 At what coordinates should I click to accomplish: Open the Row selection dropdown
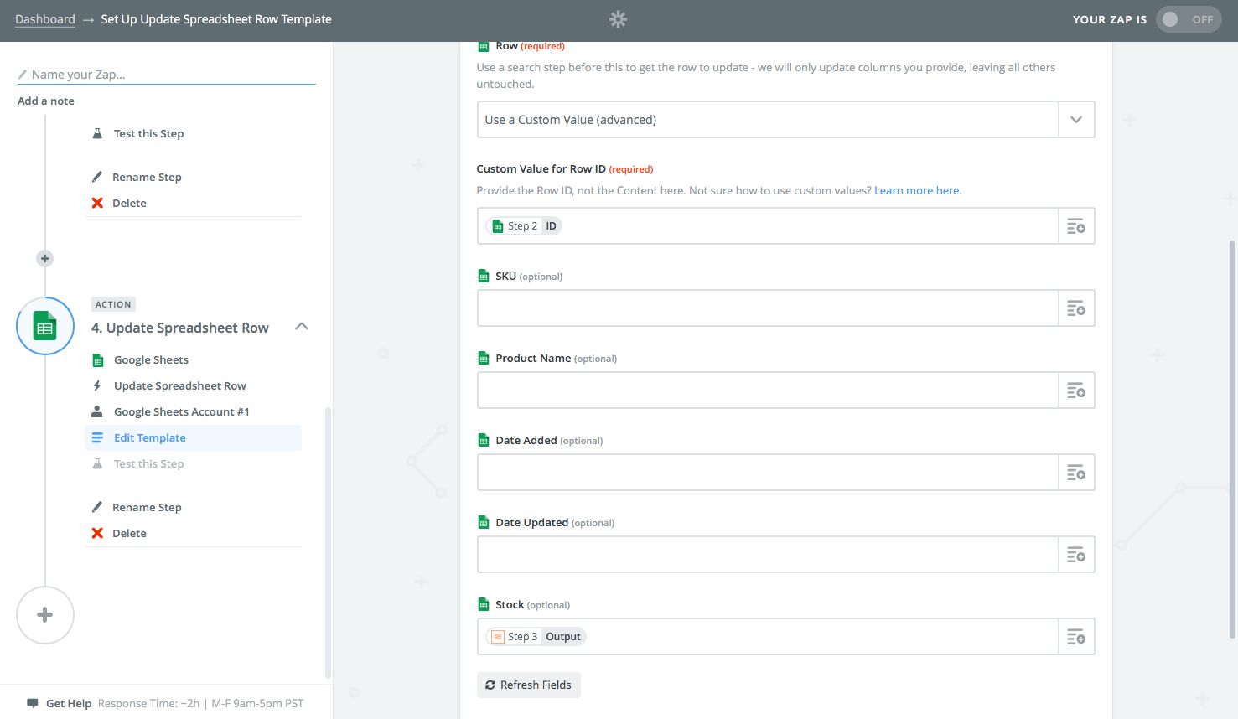(x=1076, y=119)
